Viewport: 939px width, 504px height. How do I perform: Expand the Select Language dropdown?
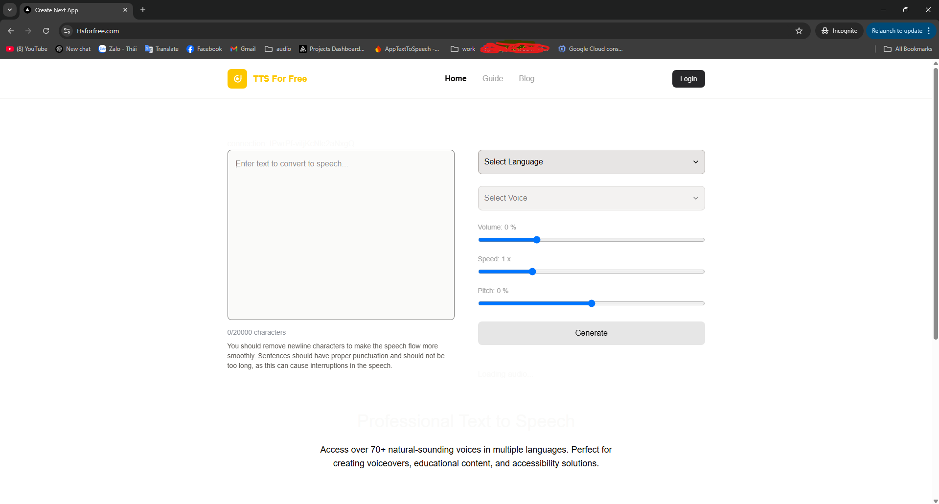(591, 162)
